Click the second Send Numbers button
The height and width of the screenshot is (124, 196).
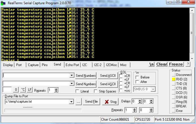click(86, 84)
